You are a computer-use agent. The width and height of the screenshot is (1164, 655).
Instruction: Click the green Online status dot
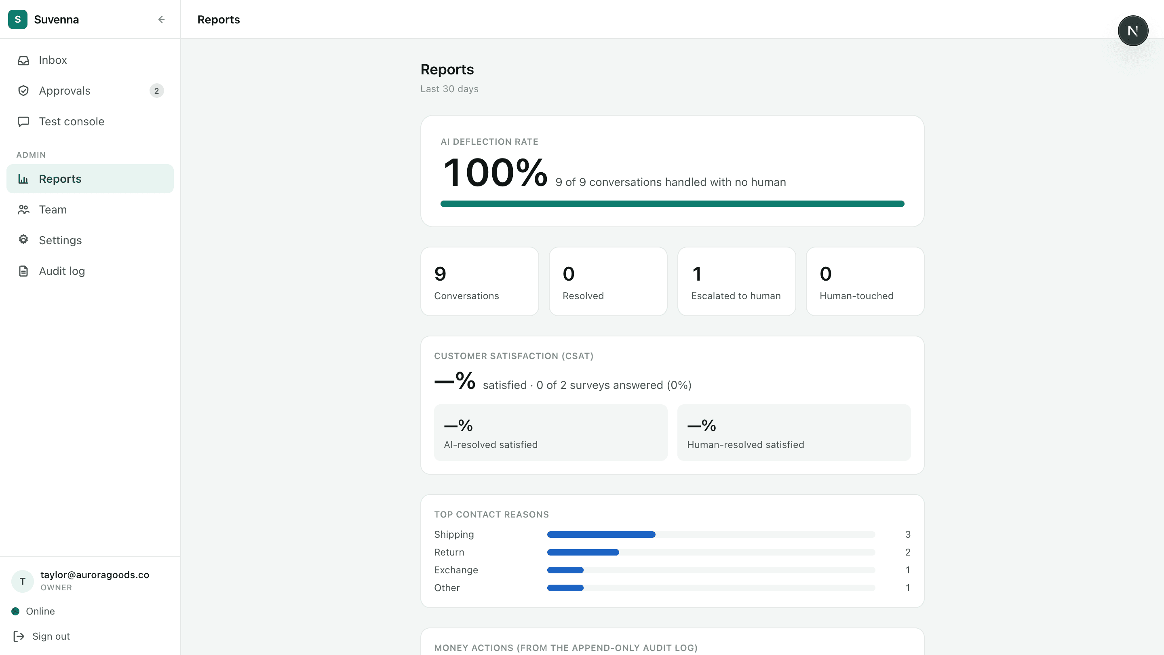(15, 611)
